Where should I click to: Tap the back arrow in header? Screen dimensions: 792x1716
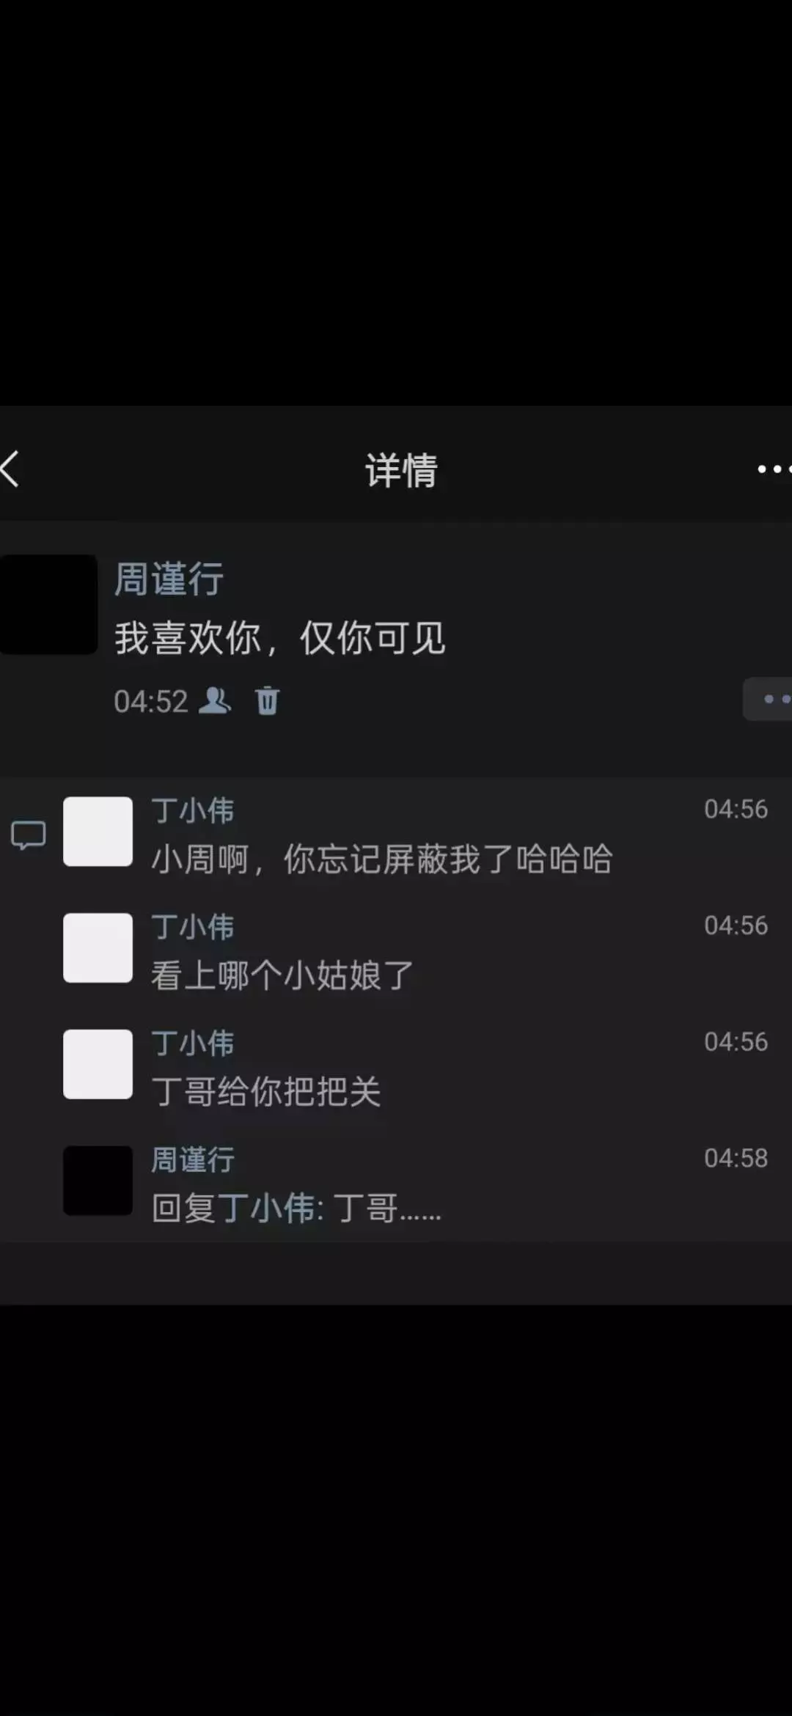10,469
